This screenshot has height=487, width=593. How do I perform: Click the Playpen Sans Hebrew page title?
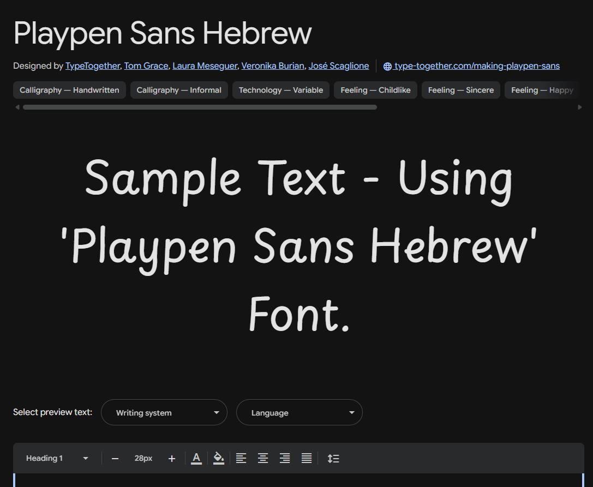[163, 33]
